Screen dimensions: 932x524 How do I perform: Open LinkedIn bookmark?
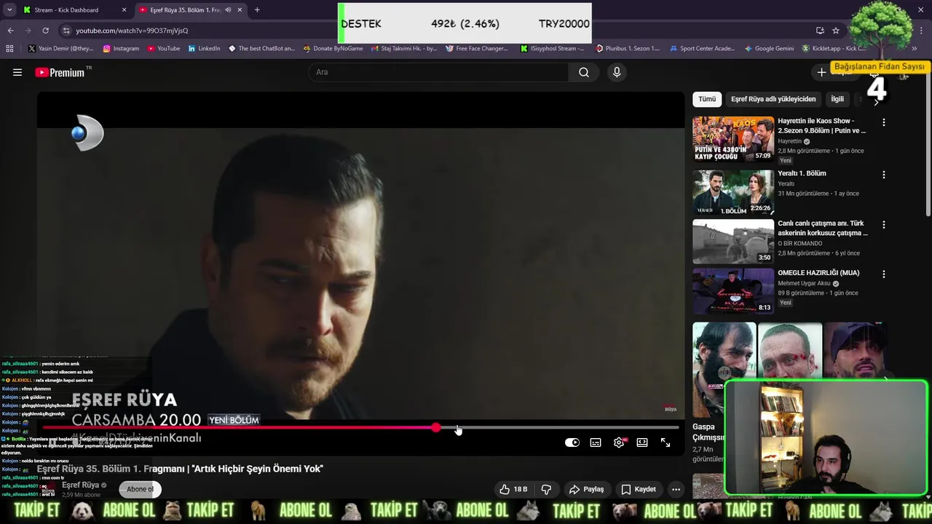[204, 49]
